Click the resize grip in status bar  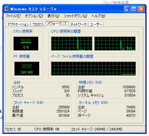point(143,130)
